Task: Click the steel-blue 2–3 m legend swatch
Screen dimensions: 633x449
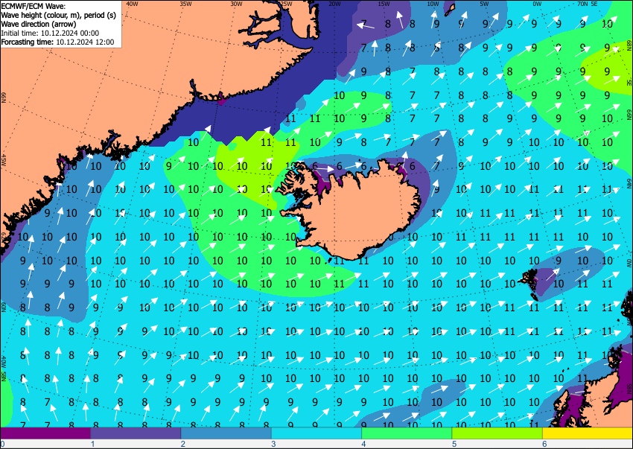Action: point(226,433)
